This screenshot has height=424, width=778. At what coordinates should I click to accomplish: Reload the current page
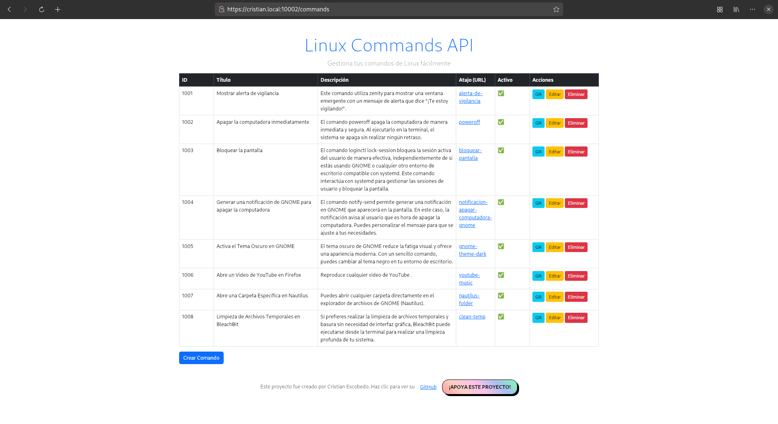click(x=41, y=9)
